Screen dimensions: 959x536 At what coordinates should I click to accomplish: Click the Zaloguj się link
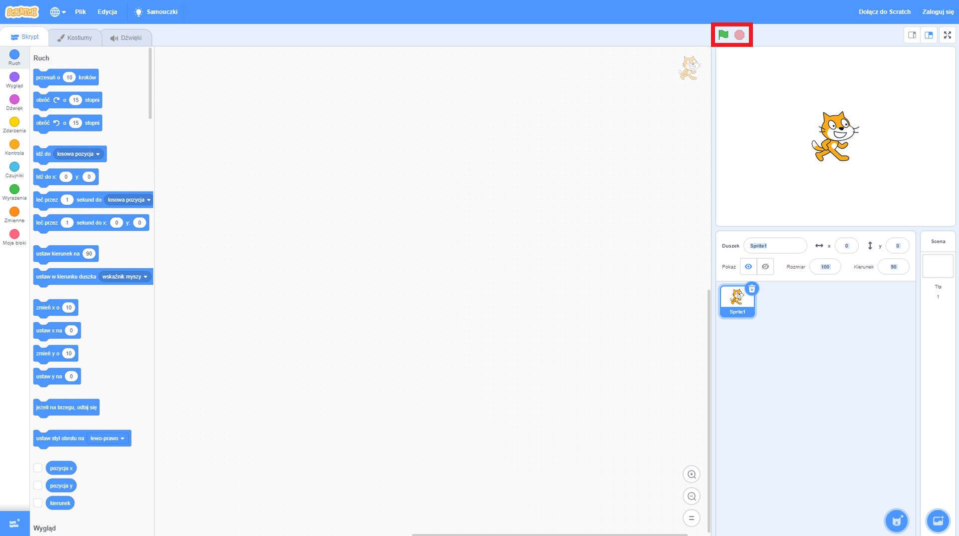938,12
